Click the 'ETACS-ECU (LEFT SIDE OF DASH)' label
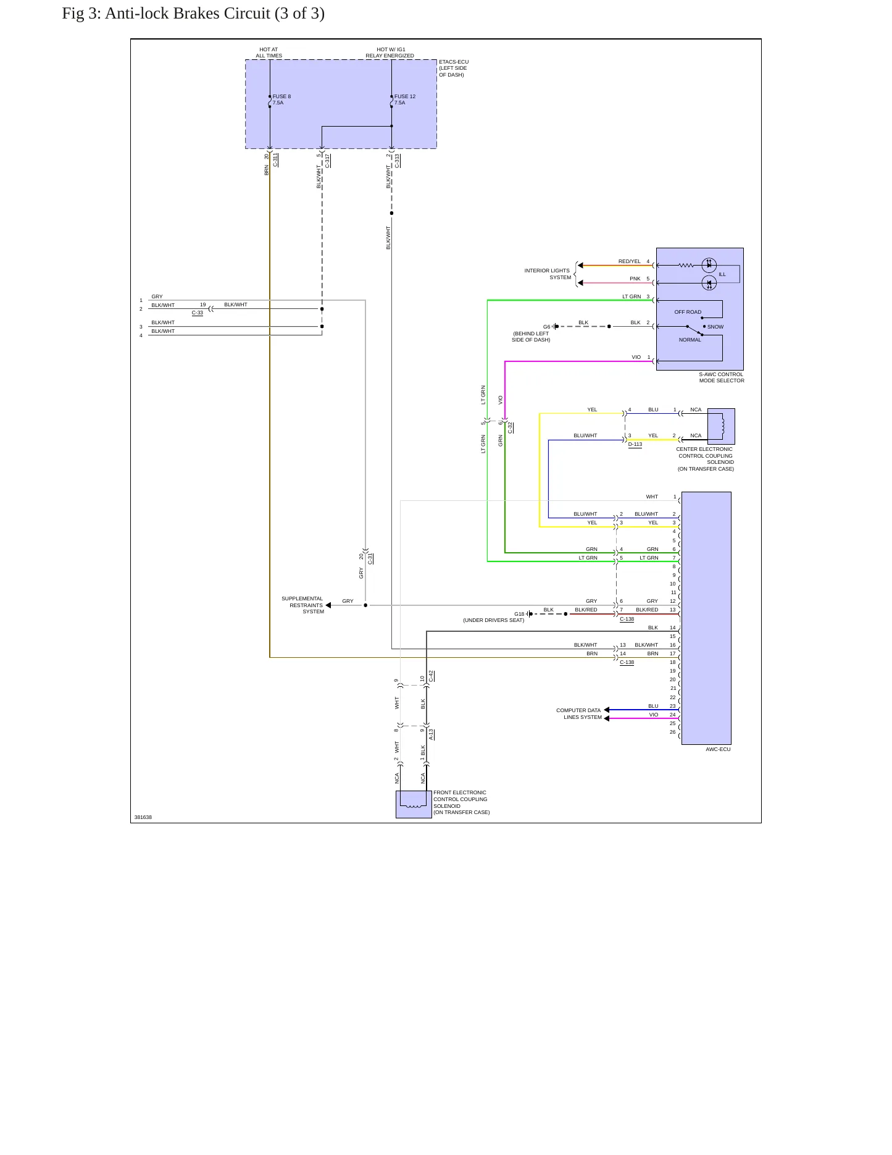The width and height of the screenshot is (892, 1155). click(x=454, y=69)
